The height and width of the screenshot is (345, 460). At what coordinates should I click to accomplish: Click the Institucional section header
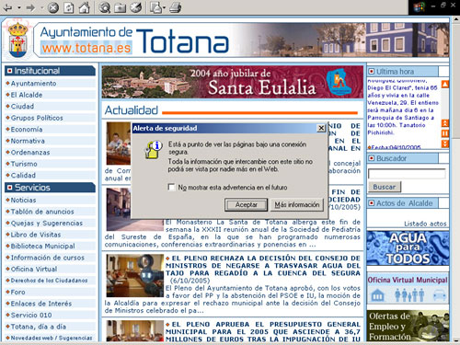pyautogui.click(x=50, y=71)
